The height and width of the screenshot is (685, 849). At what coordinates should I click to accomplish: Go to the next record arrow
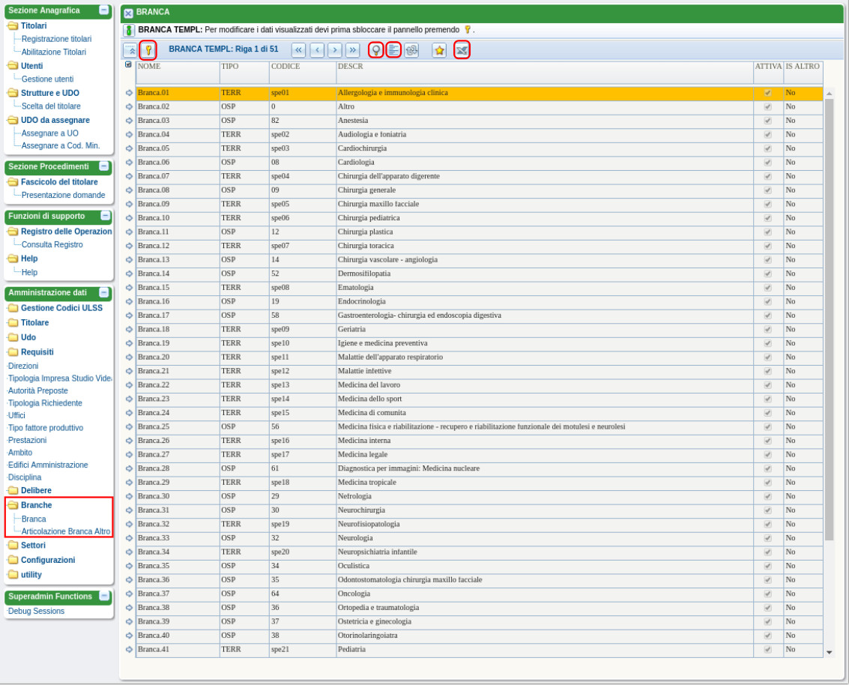click(x=335, y=50)
